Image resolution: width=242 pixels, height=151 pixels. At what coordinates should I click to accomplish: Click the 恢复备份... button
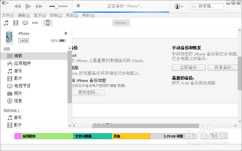coord(223,68)
